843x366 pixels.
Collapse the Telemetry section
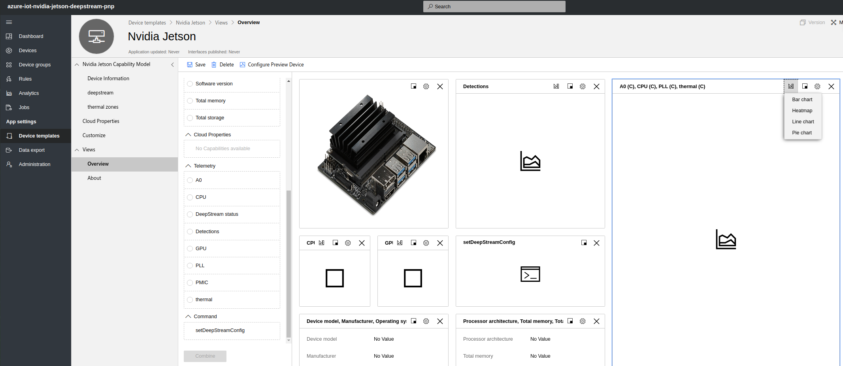click(188, 166)
